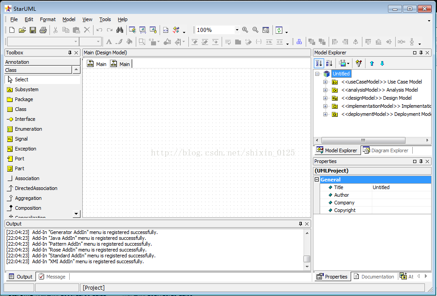Save the project with the floppy disk icon
This screenshot has height=296, width=437.
tap(33, 30)
